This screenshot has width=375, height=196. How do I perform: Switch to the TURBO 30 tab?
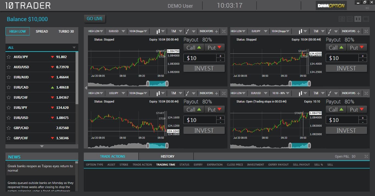pos(66,31)
